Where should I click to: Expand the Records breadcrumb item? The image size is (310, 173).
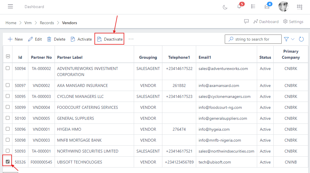47,22
